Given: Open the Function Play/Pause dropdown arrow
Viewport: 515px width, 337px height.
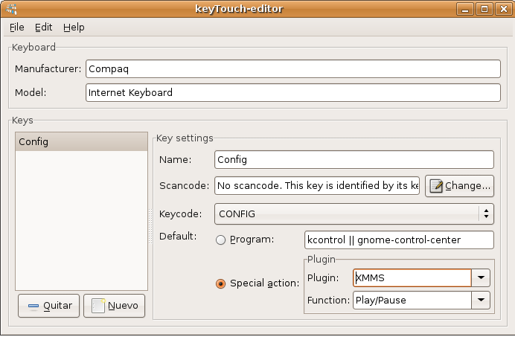Looking at the screenshot, I should tap(482, 301).
